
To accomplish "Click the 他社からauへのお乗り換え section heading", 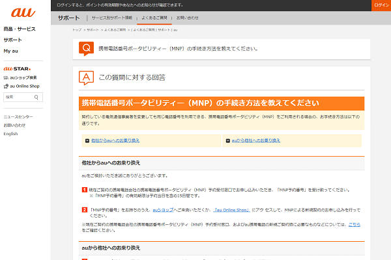I will coord(111,163).
